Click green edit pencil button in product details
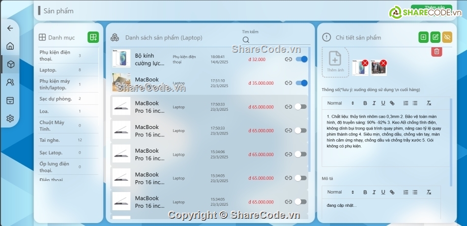Image resolution: width=467 pixels, height=226 pixels. [x=436, y=37]
